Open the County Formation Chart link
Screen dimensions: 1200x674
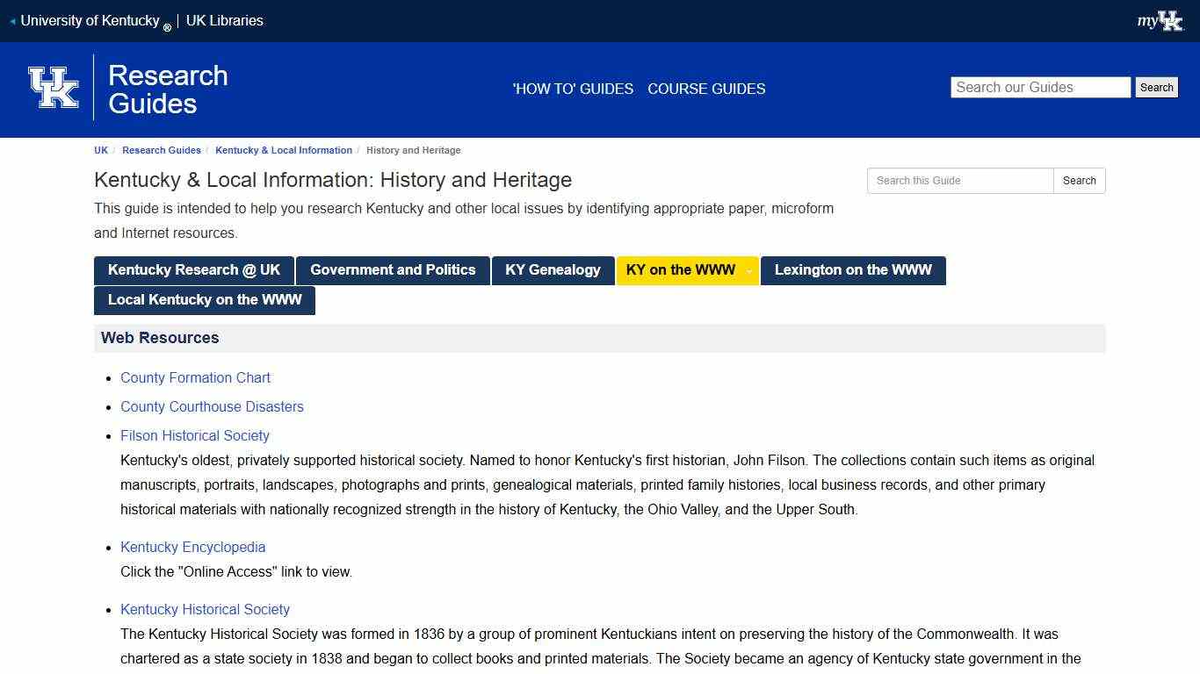(195, 377)
